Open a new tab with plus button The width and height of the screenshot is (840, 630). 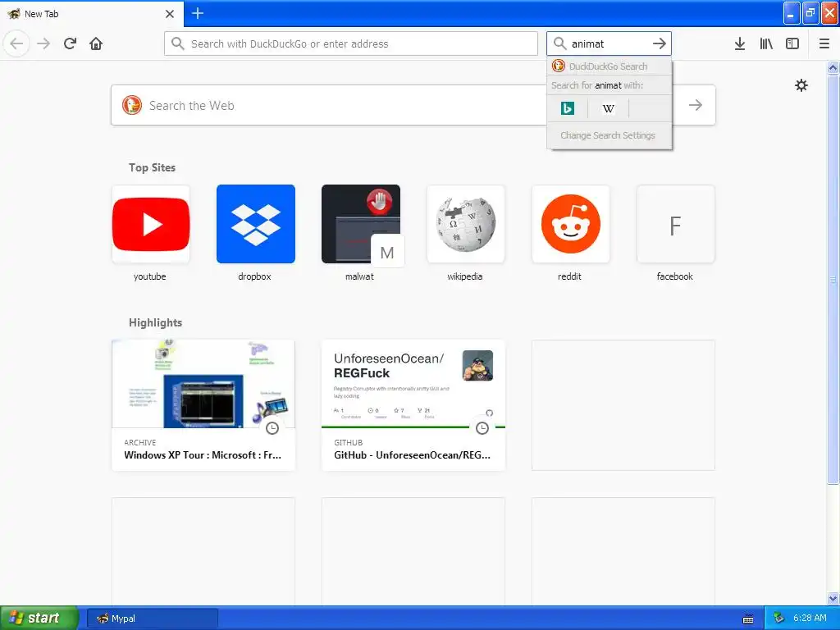click(x=197, y=13)
